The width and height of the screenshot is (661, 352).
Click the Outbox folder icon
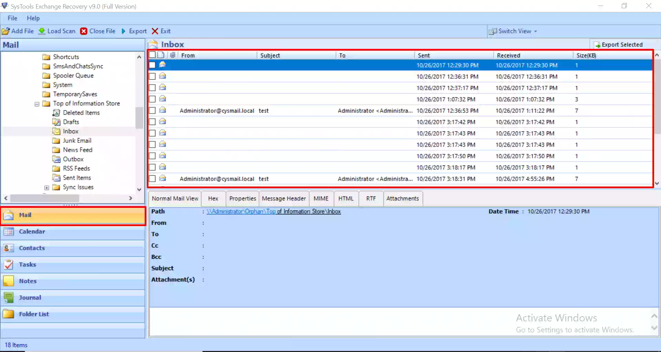click(56, 159)
